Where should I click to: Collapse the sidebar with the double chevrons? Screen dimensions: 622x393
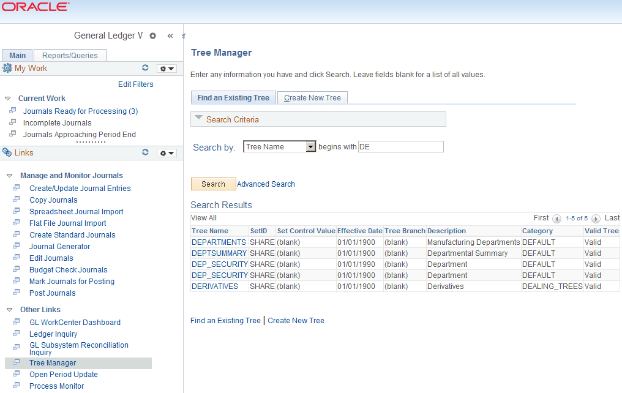(170, 36)
